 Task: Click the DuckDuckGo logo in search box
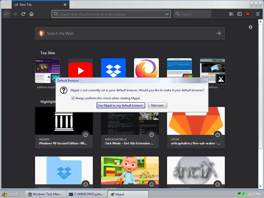click(42, 33)
